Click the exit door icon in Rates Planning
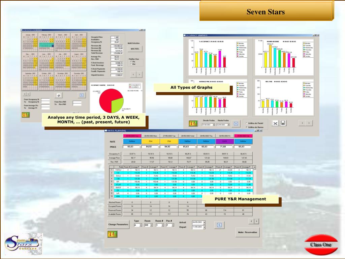The image size is (345, 259). pyautogui.click(x=112, y=234)
